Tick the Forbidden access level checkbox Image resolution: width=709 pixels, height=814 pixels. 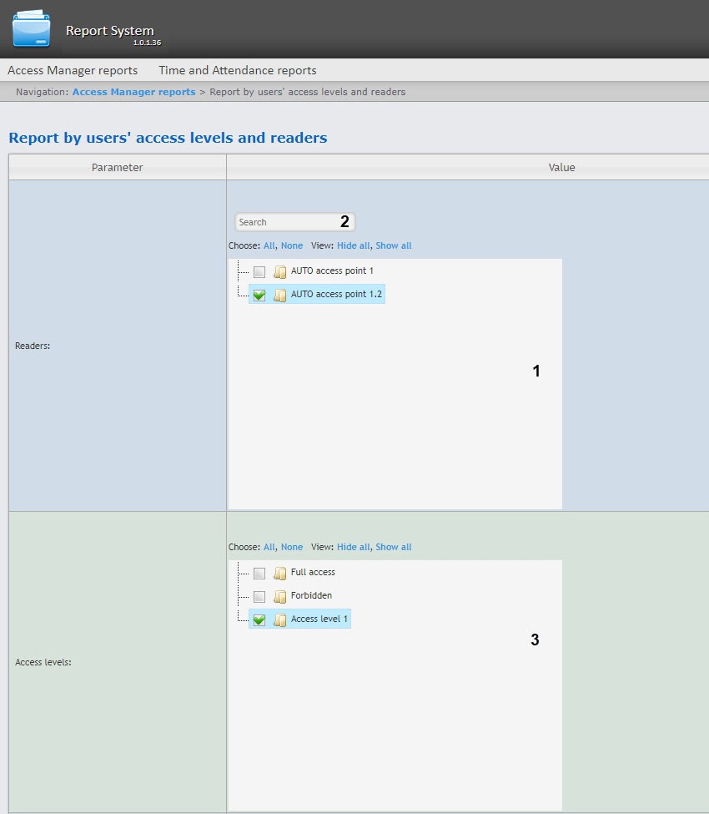tap(259, 597)
